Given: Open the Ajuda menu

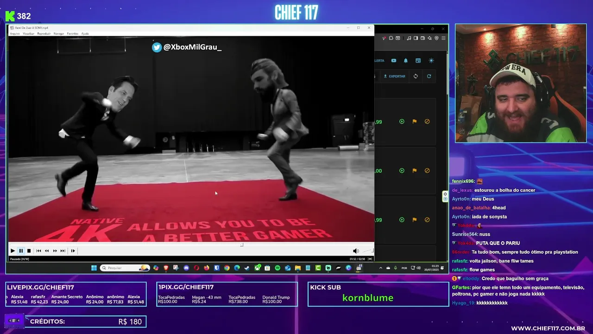Looking at the screenshot, I should pyautogui.click(x=85, y=34).
